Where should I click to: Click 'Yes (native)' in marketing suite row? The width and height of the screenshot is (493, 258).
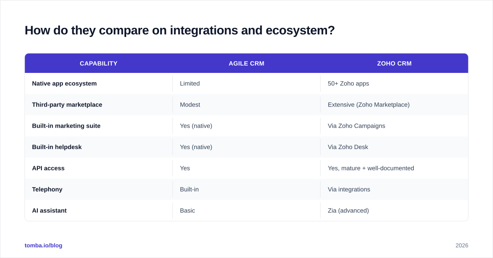pos(196,126)
